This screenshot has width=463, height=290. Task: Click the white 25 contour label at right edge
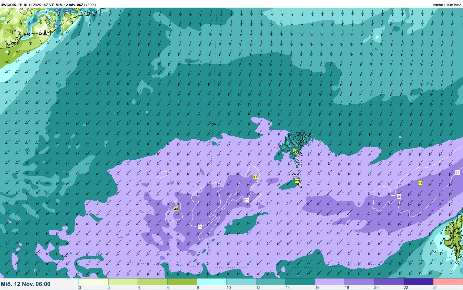(x=458, y=172)
